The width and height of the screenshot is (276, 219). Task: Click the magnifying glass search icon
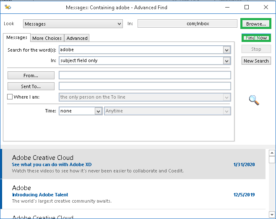(254, 100)
